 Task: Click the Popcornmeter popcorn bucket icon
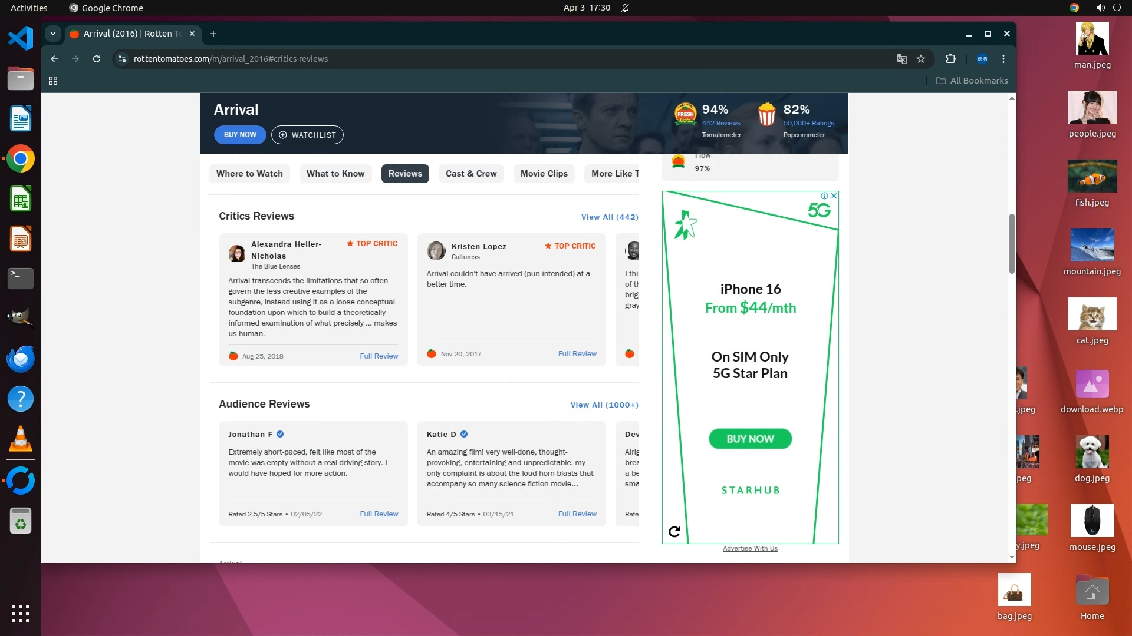tap(766, 114)
